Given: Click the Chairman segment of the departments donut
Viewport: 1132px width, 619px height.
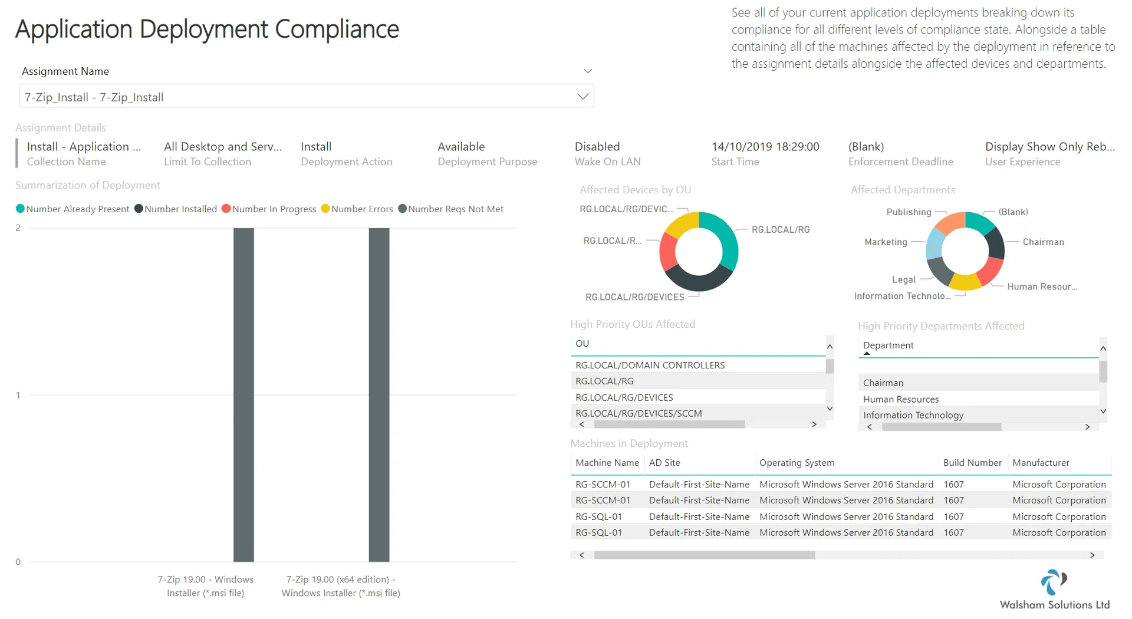Looking at the screenshot, I should click(x=995, y=243).
